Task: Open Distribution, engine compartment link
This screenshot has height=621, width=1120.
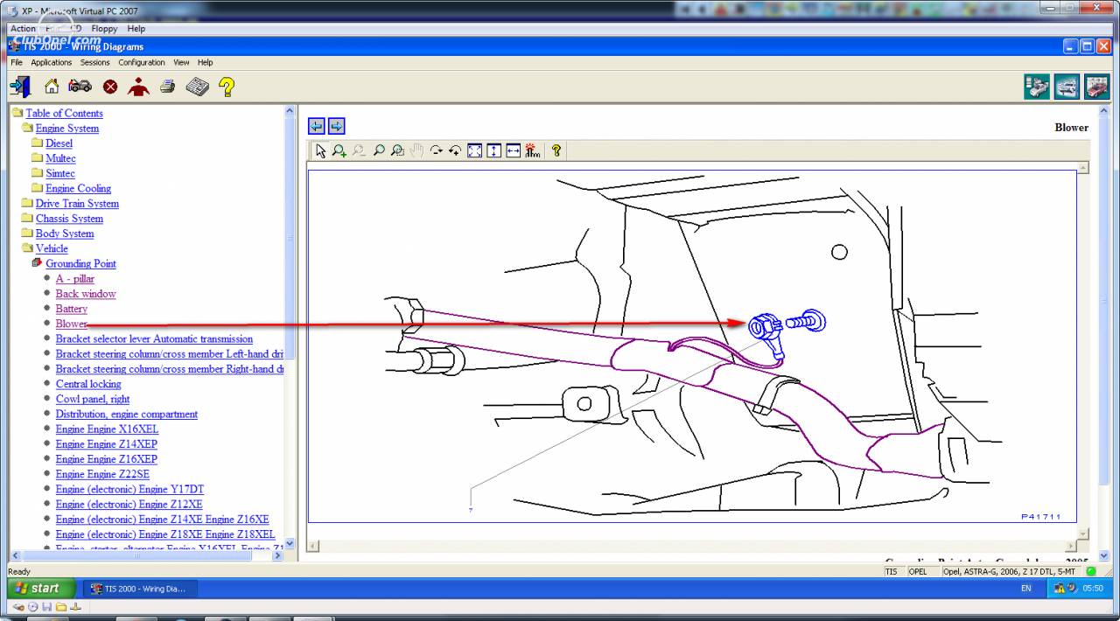Action: pyautogui.click(x=127, y=414)
